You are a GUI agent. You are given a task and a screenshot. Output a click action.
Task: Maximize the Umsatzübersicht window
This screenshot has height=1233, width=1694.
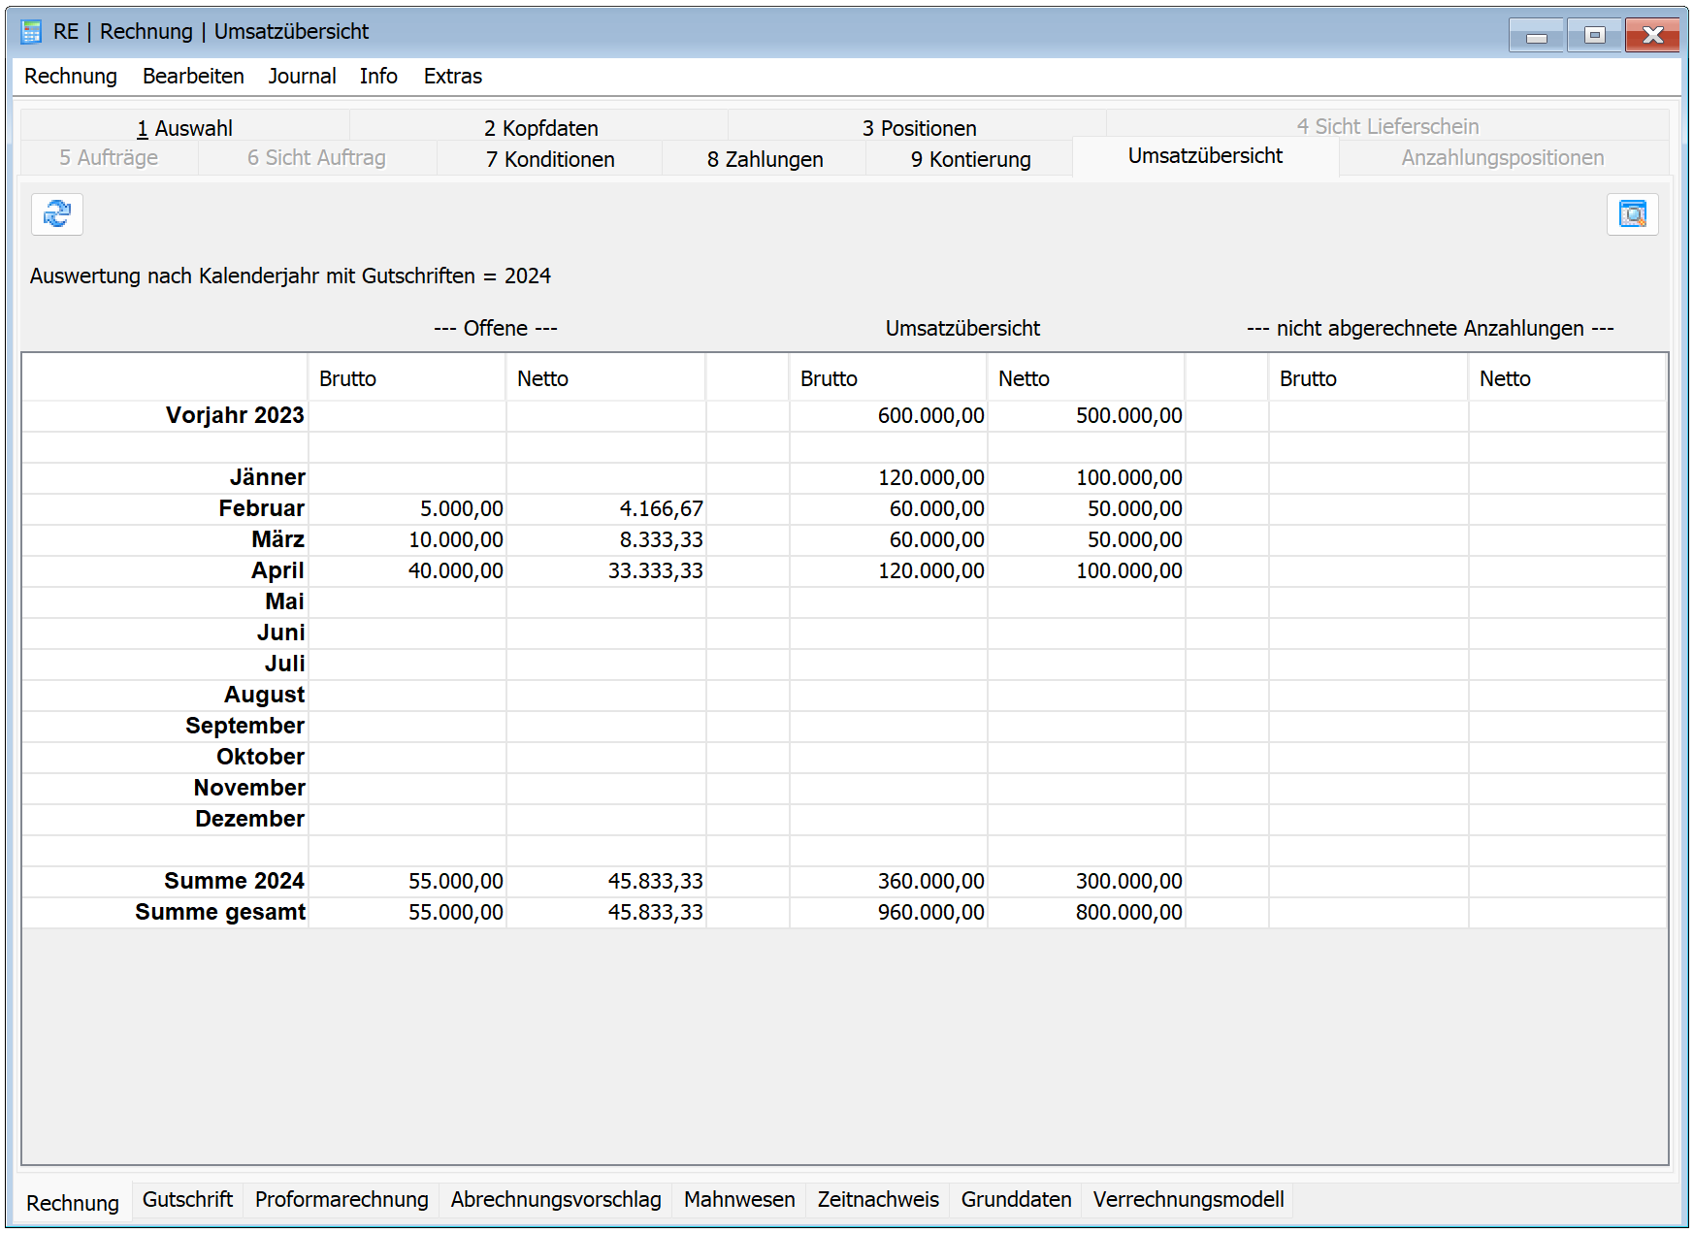(x=1594, y=36)
